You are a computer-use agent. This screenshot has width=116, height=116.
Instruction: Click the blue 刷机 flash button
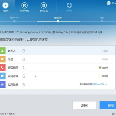point(108,105)
